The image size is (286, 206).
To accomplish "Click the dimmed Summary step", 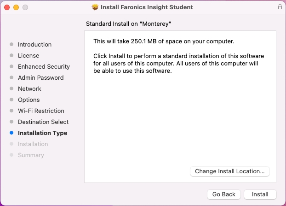I will [31, 155].
